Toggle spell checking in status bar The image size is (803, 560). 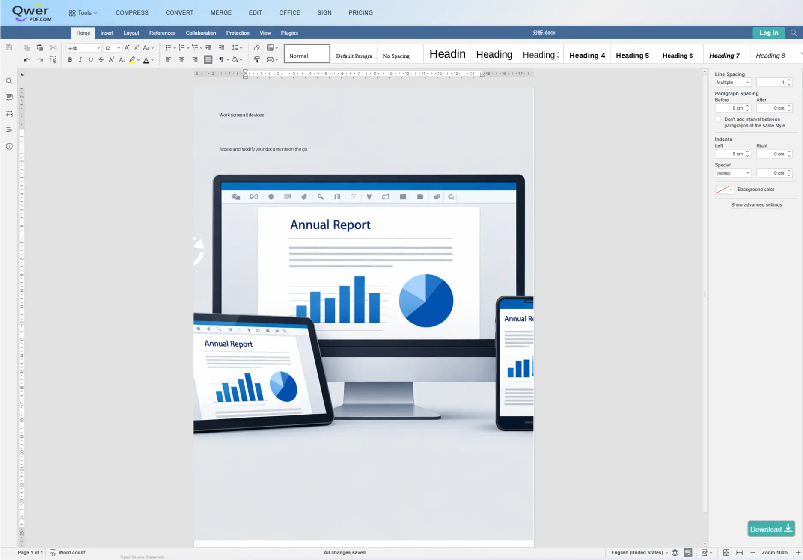(688, 553)
